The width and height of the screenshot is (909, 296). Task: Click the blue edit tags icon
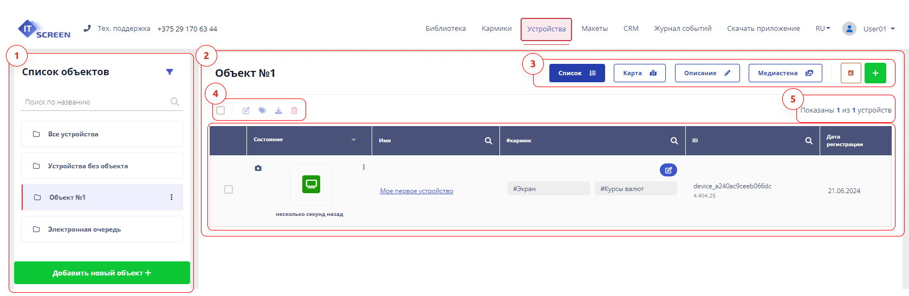tap(668, 170)
